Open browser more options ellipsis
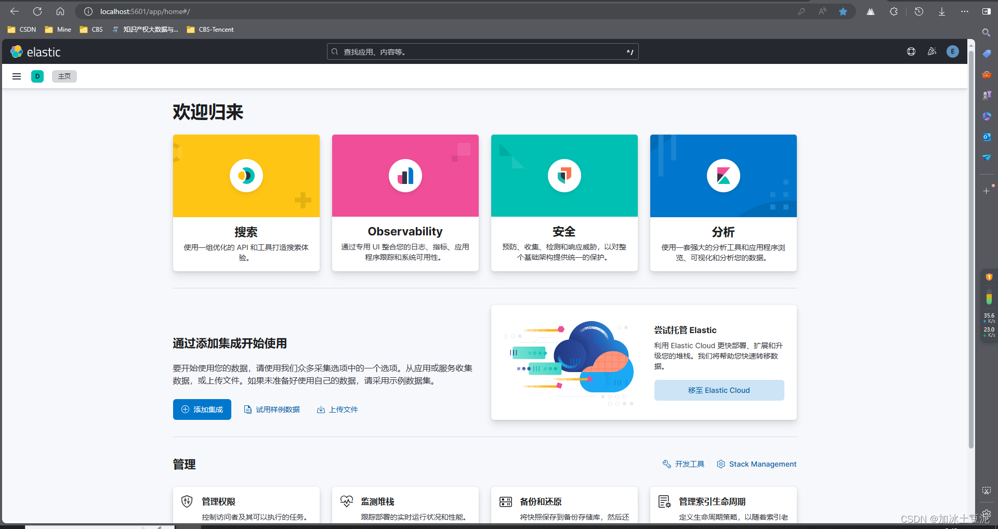998x529 pixels. tap(965, 11)
